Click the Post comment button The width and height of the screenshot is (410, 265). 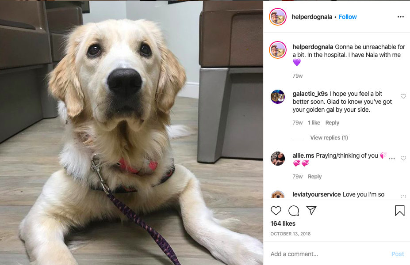pos(398,254)
